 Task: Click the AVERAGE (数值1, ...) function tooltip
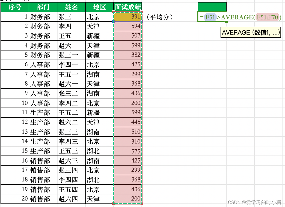click(x=251, y=33)
